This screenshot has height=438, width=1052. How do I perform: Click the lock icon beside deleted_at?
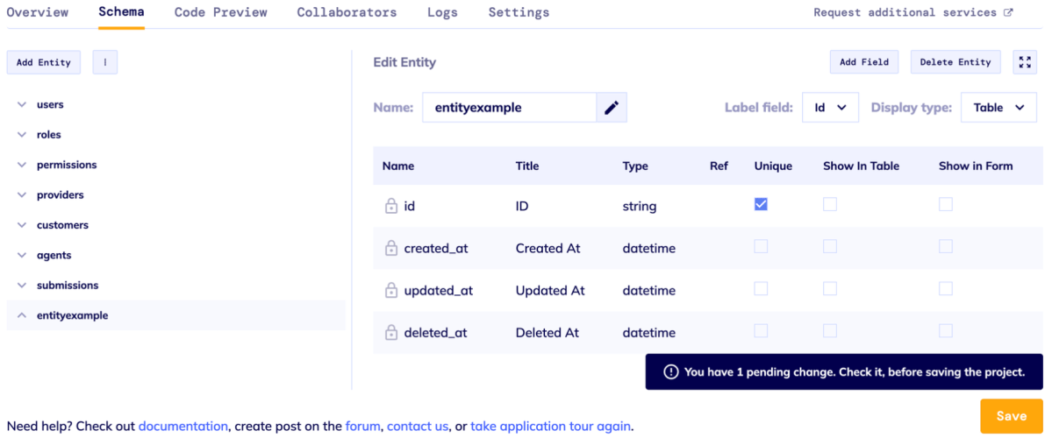tap(391, 333)
